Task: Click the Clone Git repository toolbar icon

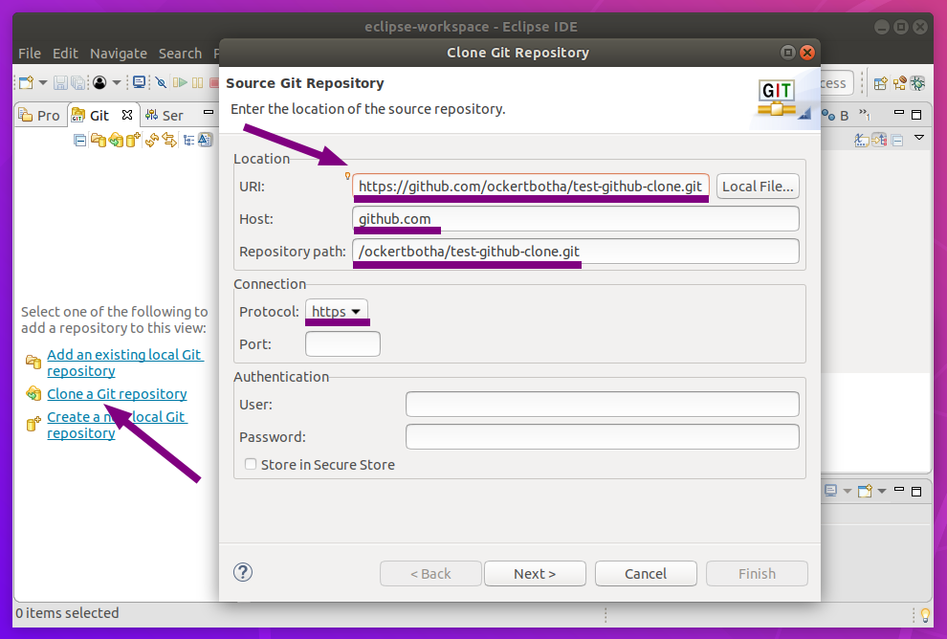Action: (x=115, y=141)
